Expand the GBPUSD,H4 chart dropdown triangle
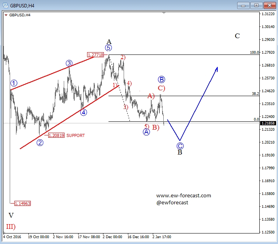Image resolution: width=278 pixels, height=244 pixels. click(6, 15)
